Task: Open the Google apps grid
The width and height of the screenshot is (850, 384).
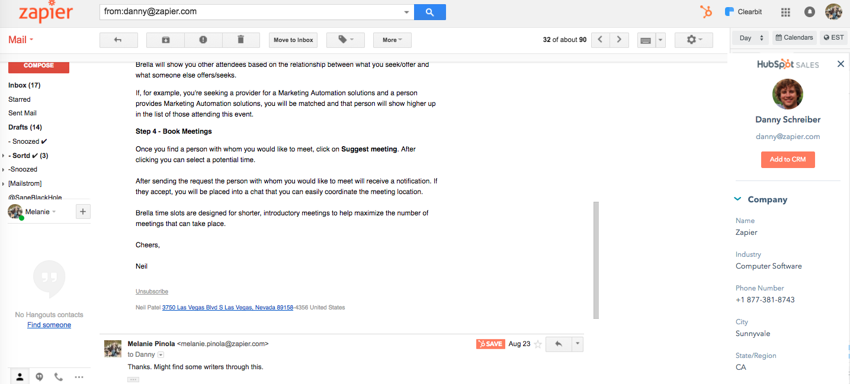Action: coord(785,12)
